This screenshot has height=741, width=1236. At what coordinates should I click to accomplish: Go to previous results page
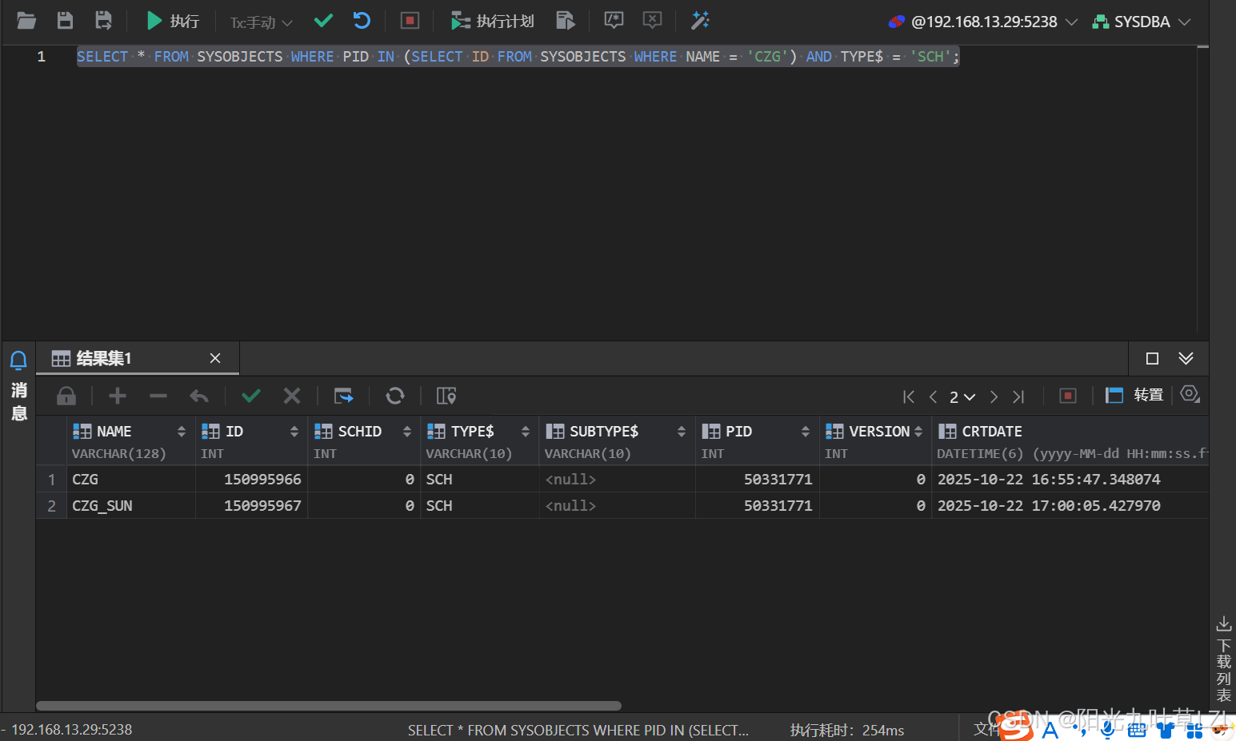[933, 396]
